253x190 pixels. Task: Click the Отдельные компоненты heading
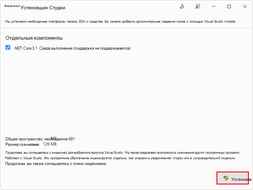[34, 38]
